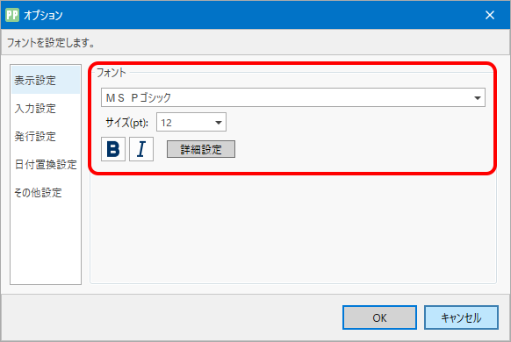Open the 詳細設定 font details button
The height and width of the screenshot is (342, 511).
pyautogui.click(x=201, y=149)
